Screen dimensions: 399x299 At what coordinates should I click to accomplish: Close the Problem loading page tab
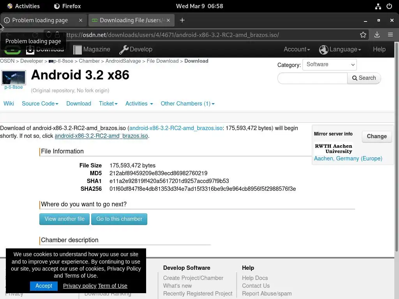click(80, 20)
